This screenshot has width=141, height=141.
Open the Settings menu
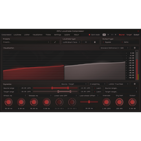pyautogui.click(x=58, y=35)
